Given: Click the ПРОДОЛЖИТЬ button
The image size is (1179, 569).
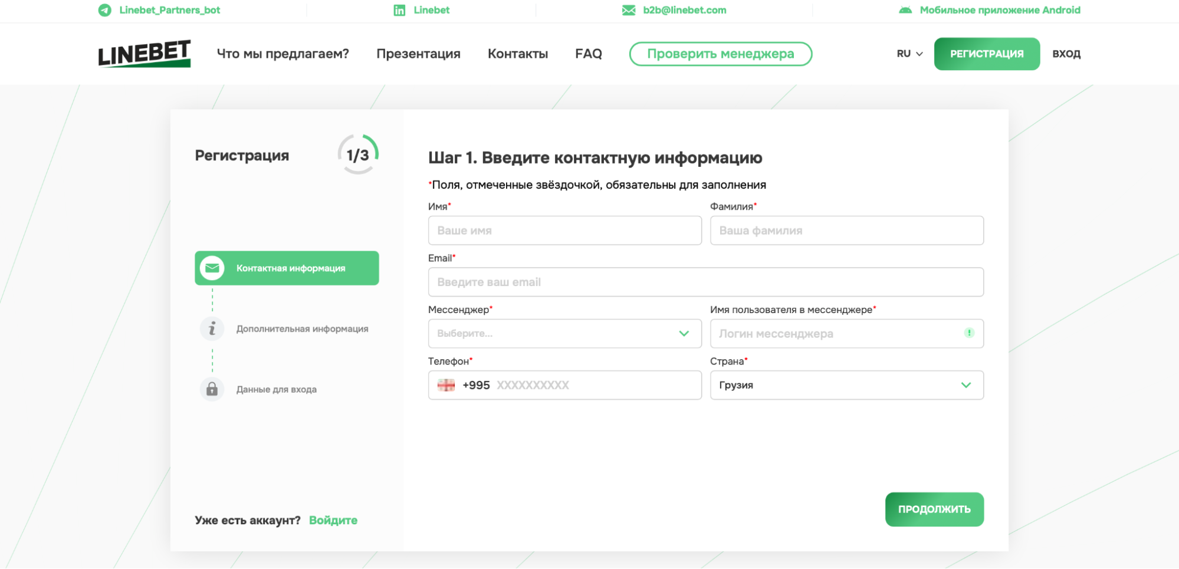Looking at the screenshot, I should coord(934,509).
